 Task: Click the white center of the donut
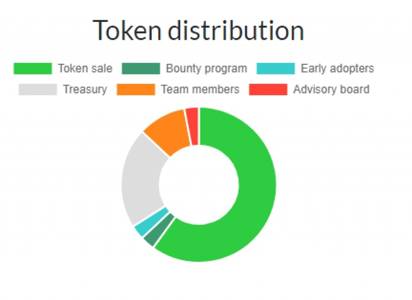[199, 185]
